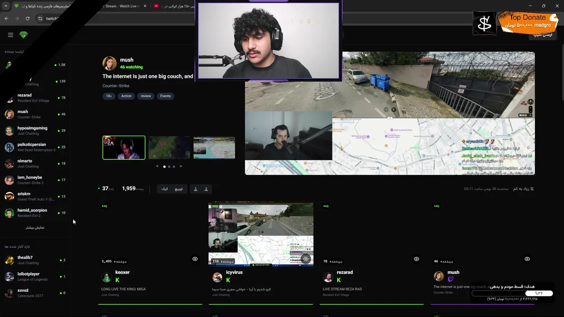Select the third map carousel thumbnail

coord(214,147)
